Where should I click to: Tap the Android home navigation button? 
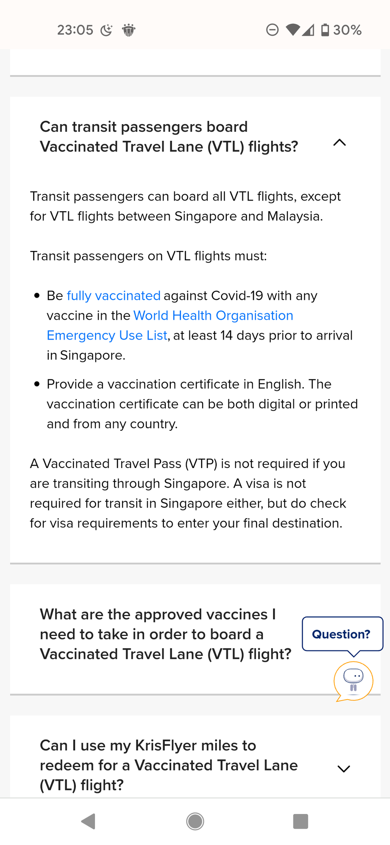[x=195, y=821]
